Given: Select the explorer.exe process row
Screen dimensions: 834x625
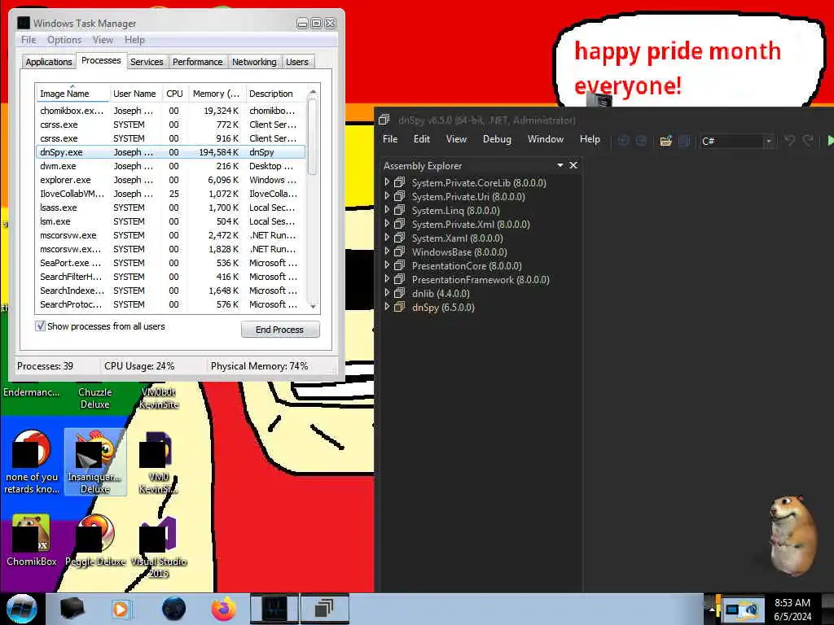Looking at the screenshot, I should coord(170,180).
